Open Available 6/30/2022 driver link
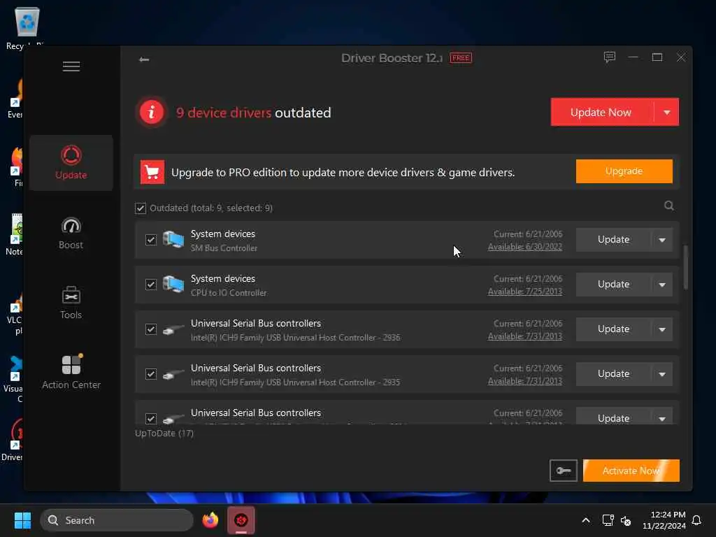 pyautogui.click(x=524, y=247)
